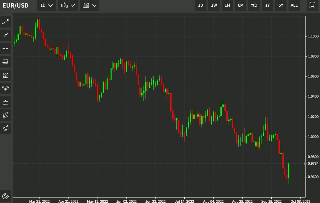Image resolution: width=320 pixels, height=203 pixels.
Task: Select the Fibonacci arcs tool
Action: point(6,88)
